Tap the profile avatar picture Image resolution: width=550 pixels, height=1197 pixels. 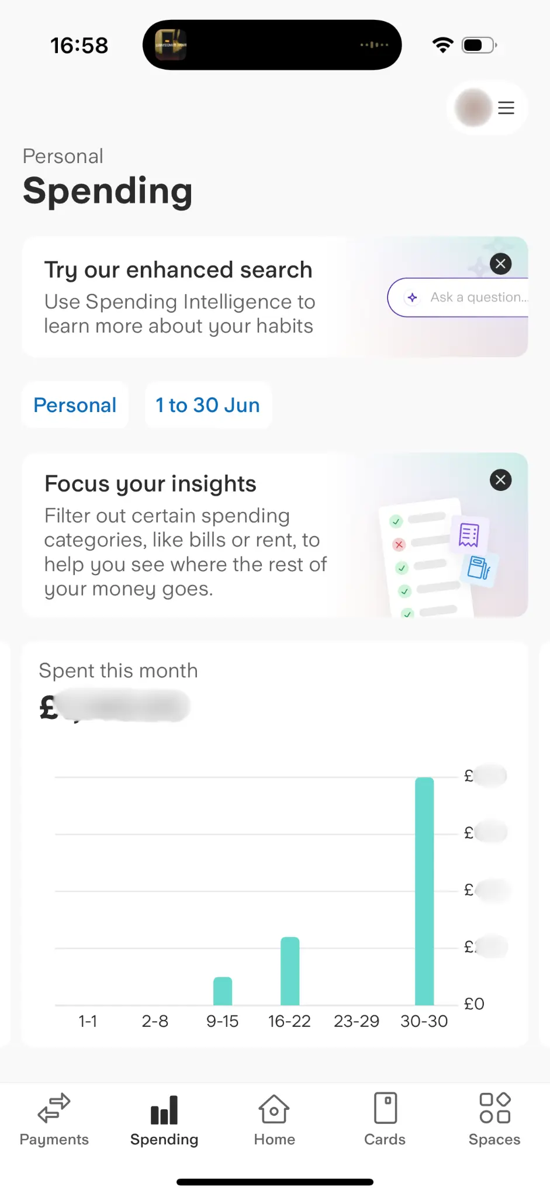pos(473,108)
